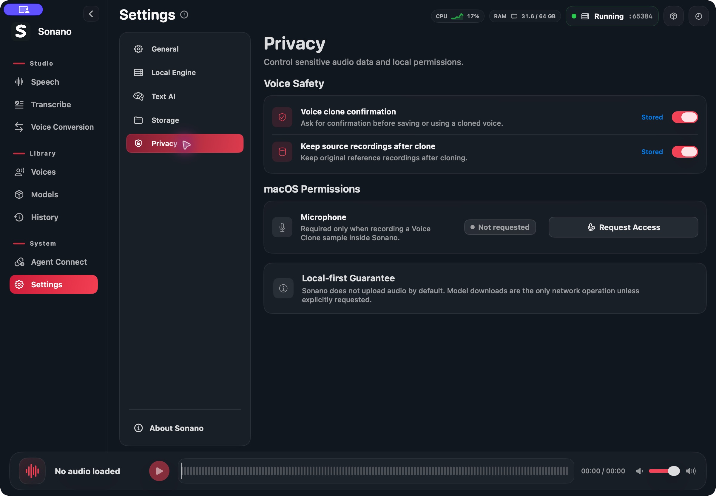Switch to the Text AI settings tab
This screenshot has height=496, width=716.
click(x=185, y=96)
